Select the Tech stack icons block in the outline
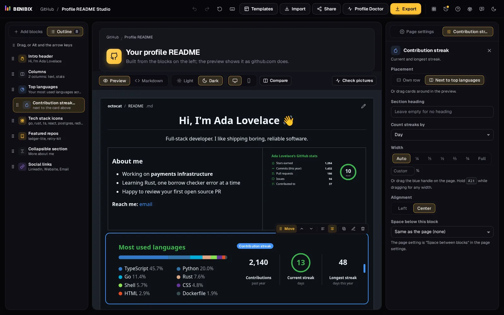Viewport: 504px width, 315px height. click(49, 120)
